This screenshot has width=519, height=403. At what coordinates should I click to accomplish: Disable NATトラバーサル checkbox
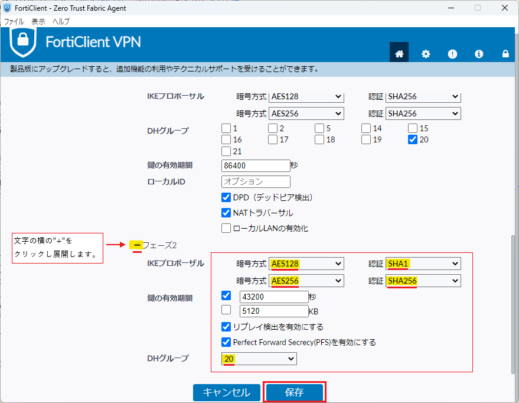click(x=226, y=213)
